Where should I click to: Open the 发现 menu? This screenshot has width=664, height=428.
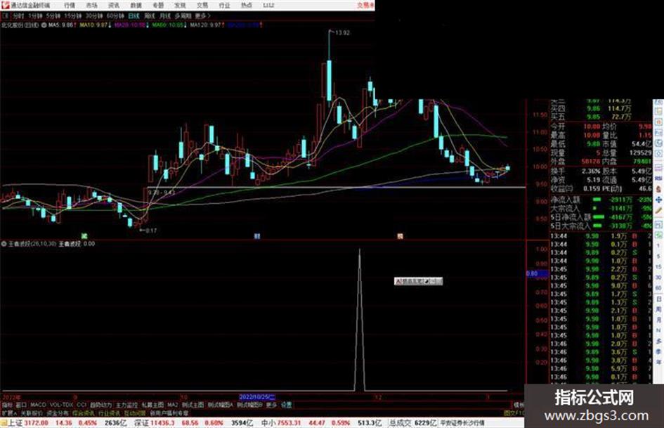(180, 6)
